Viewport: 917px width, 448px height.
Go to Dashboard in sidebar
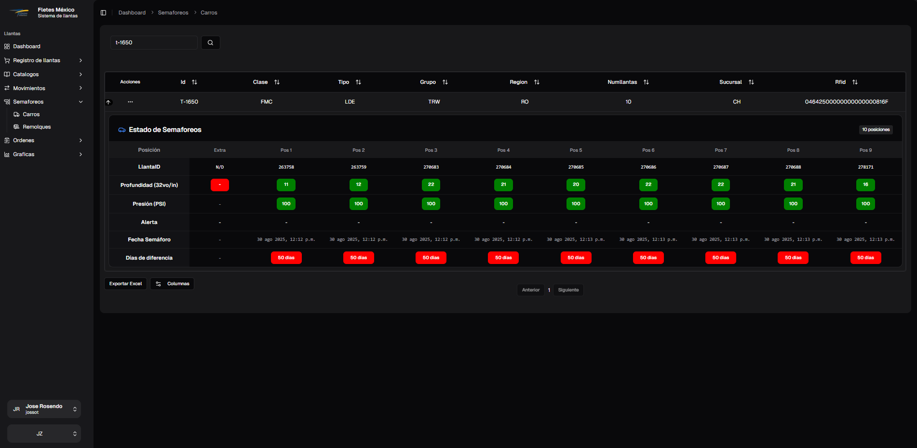pos(27,46)
